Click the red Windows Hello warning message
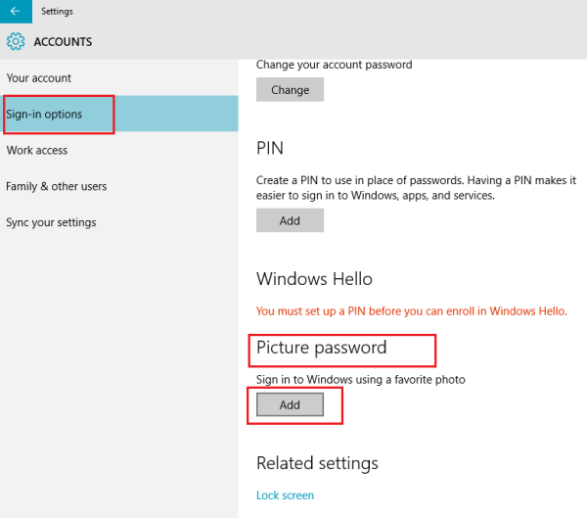The height and width of the screenshot is (518, 587). click(x=412, y=311)
